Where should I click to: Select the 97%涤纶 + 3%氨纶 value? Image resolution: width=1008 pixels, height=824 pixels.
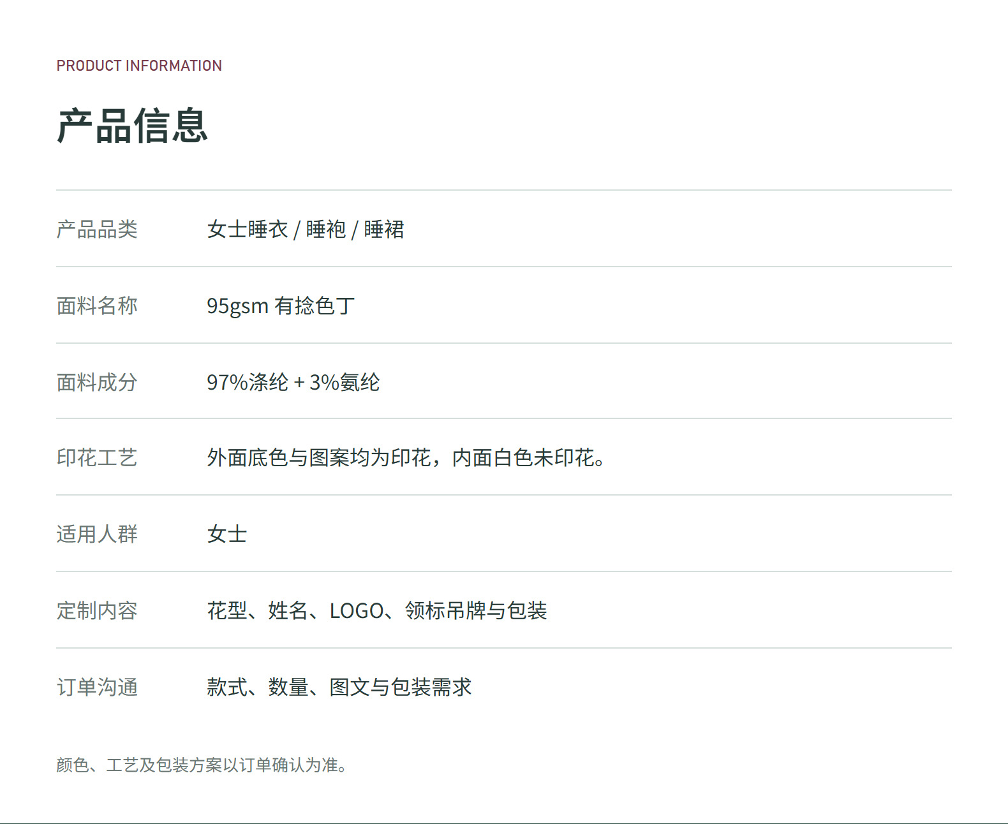(293, 382)
